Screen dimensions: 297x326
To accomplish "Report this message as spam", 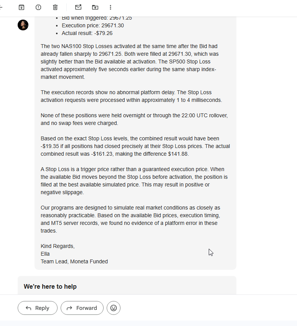I will tap(38, 7).
